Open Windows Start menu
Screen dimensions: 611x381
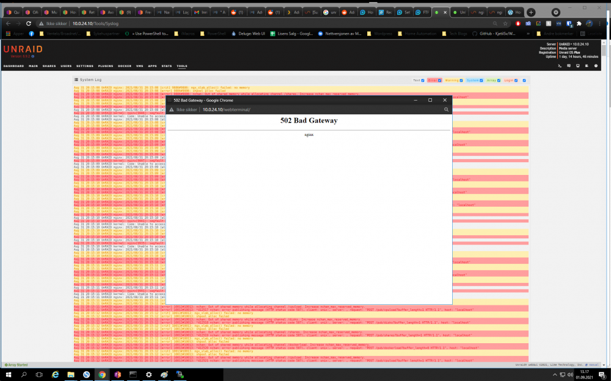coord(8,375)
